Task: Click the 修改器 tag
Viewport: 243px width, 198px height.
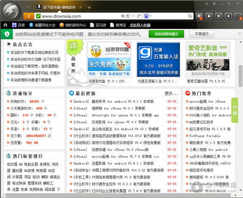Action: [12, 164]
